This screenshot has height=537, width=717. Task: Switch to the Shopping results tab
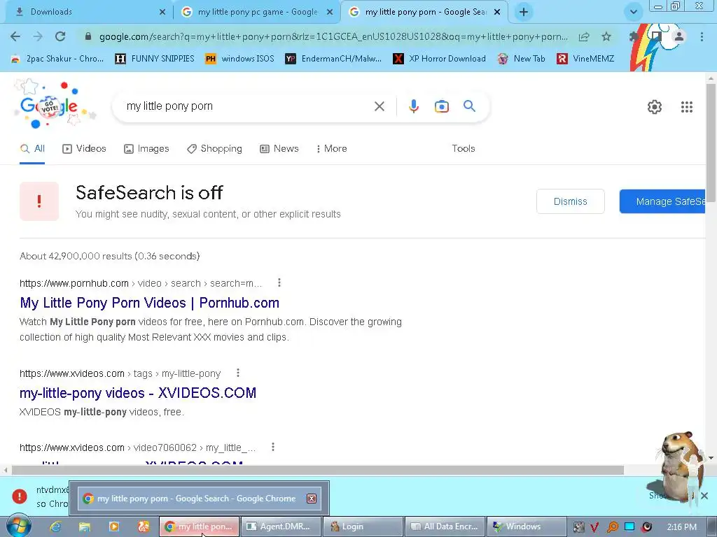[x=214, y=148]
